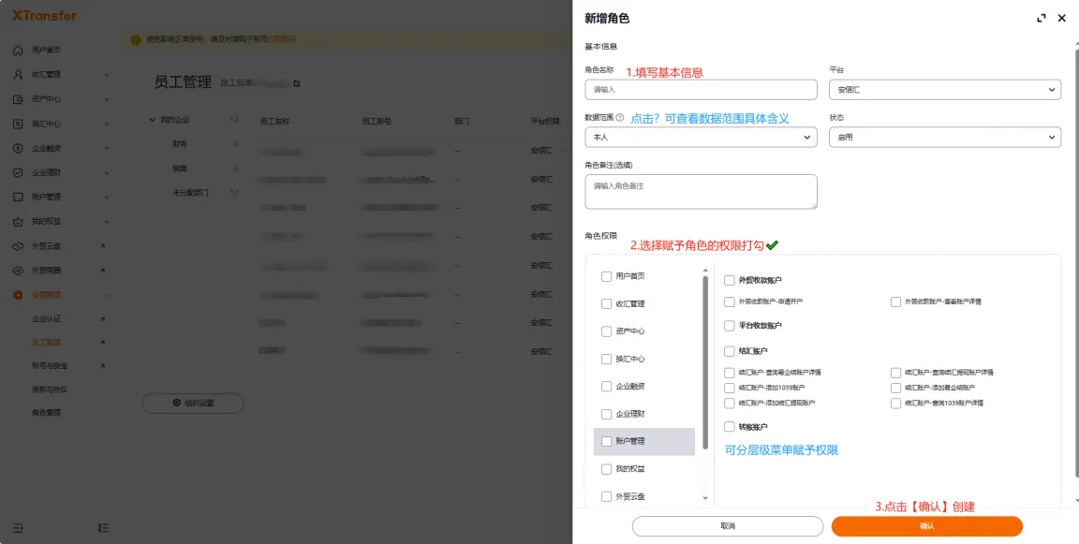Image resolution: width=1079 pixels, height=544 pixels.
Task: Click the coin shield icon beside 企业融资
Action: pos(18,148)
